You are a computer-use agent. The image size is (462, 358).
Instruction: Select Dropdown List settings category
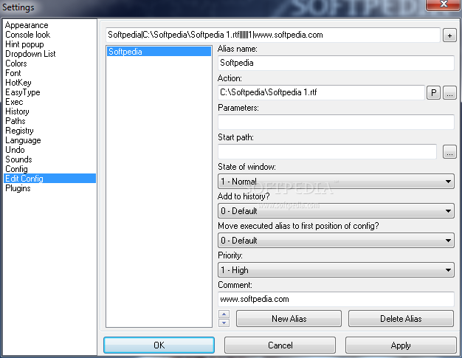click(49, 54)
